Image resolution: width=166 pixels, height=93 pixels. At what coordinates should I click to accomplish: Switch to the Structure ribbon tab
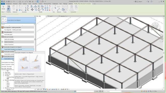point(15,4)
